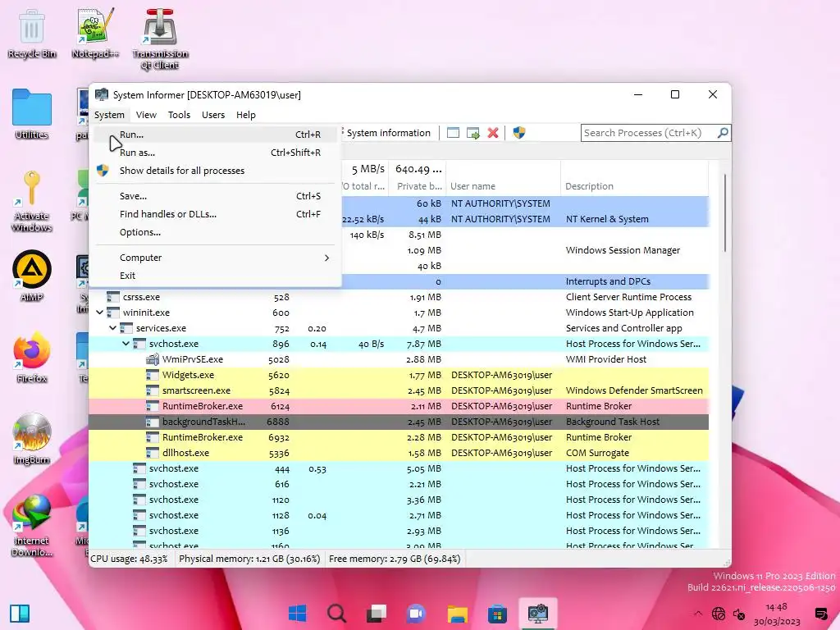
Task: Expand the Computer submenu
Action: (x=216, y=258)
